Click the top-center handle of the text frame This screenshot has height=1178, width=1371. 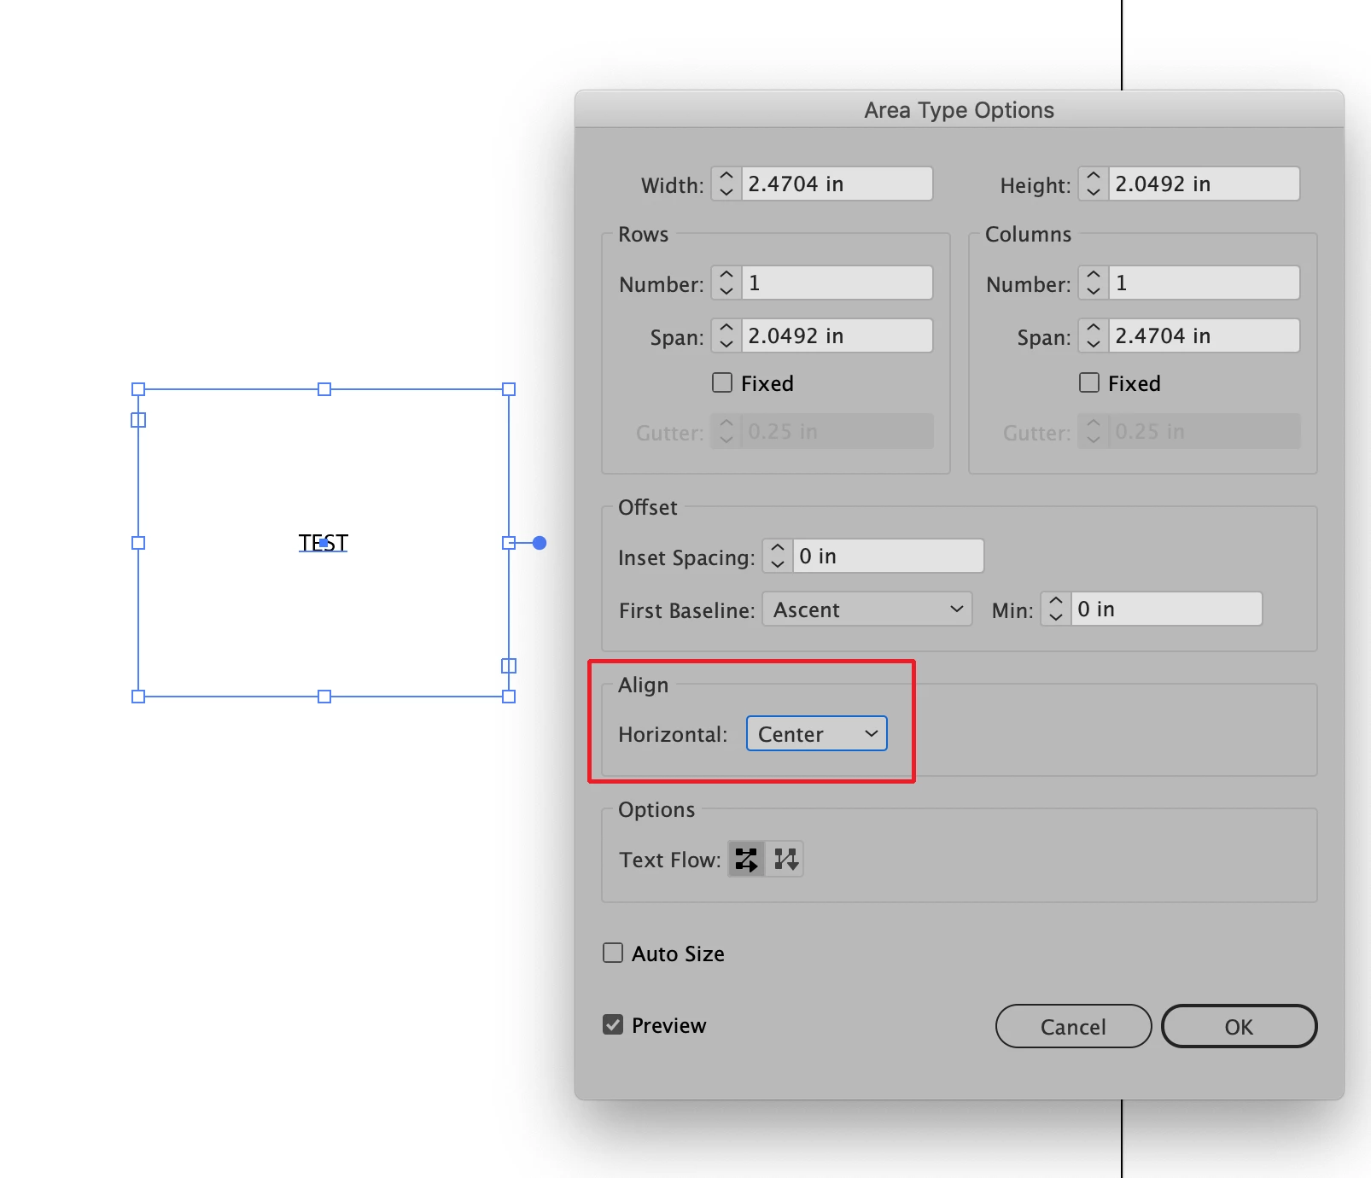[324, 389]
